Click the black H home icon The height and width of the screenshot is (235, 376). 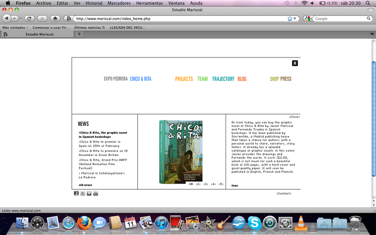coord(295,63)
